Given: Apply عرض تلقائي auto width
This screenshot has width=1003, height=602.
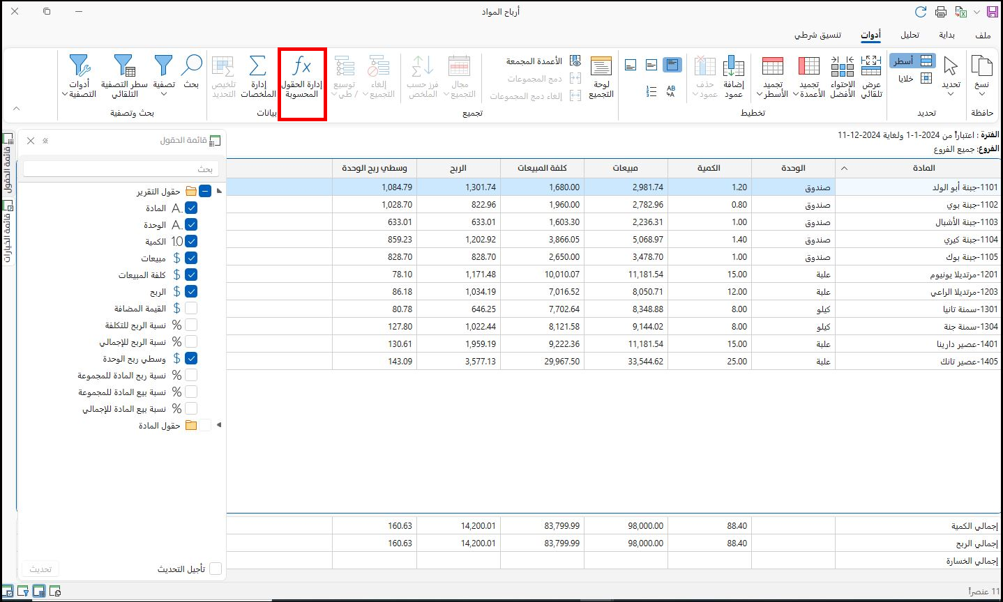Looking at the screenshot, I should [x=871, y=77].
